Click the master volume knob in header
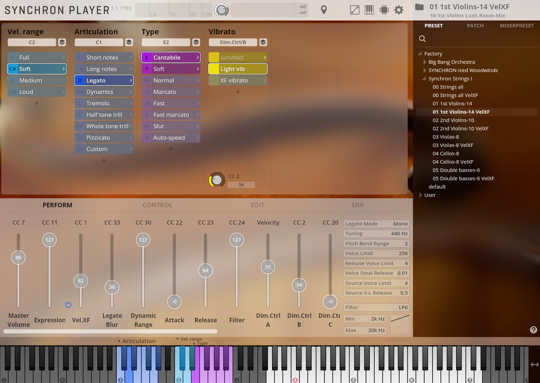This screenshot has width=540, height=383. (x=222, y=10)
